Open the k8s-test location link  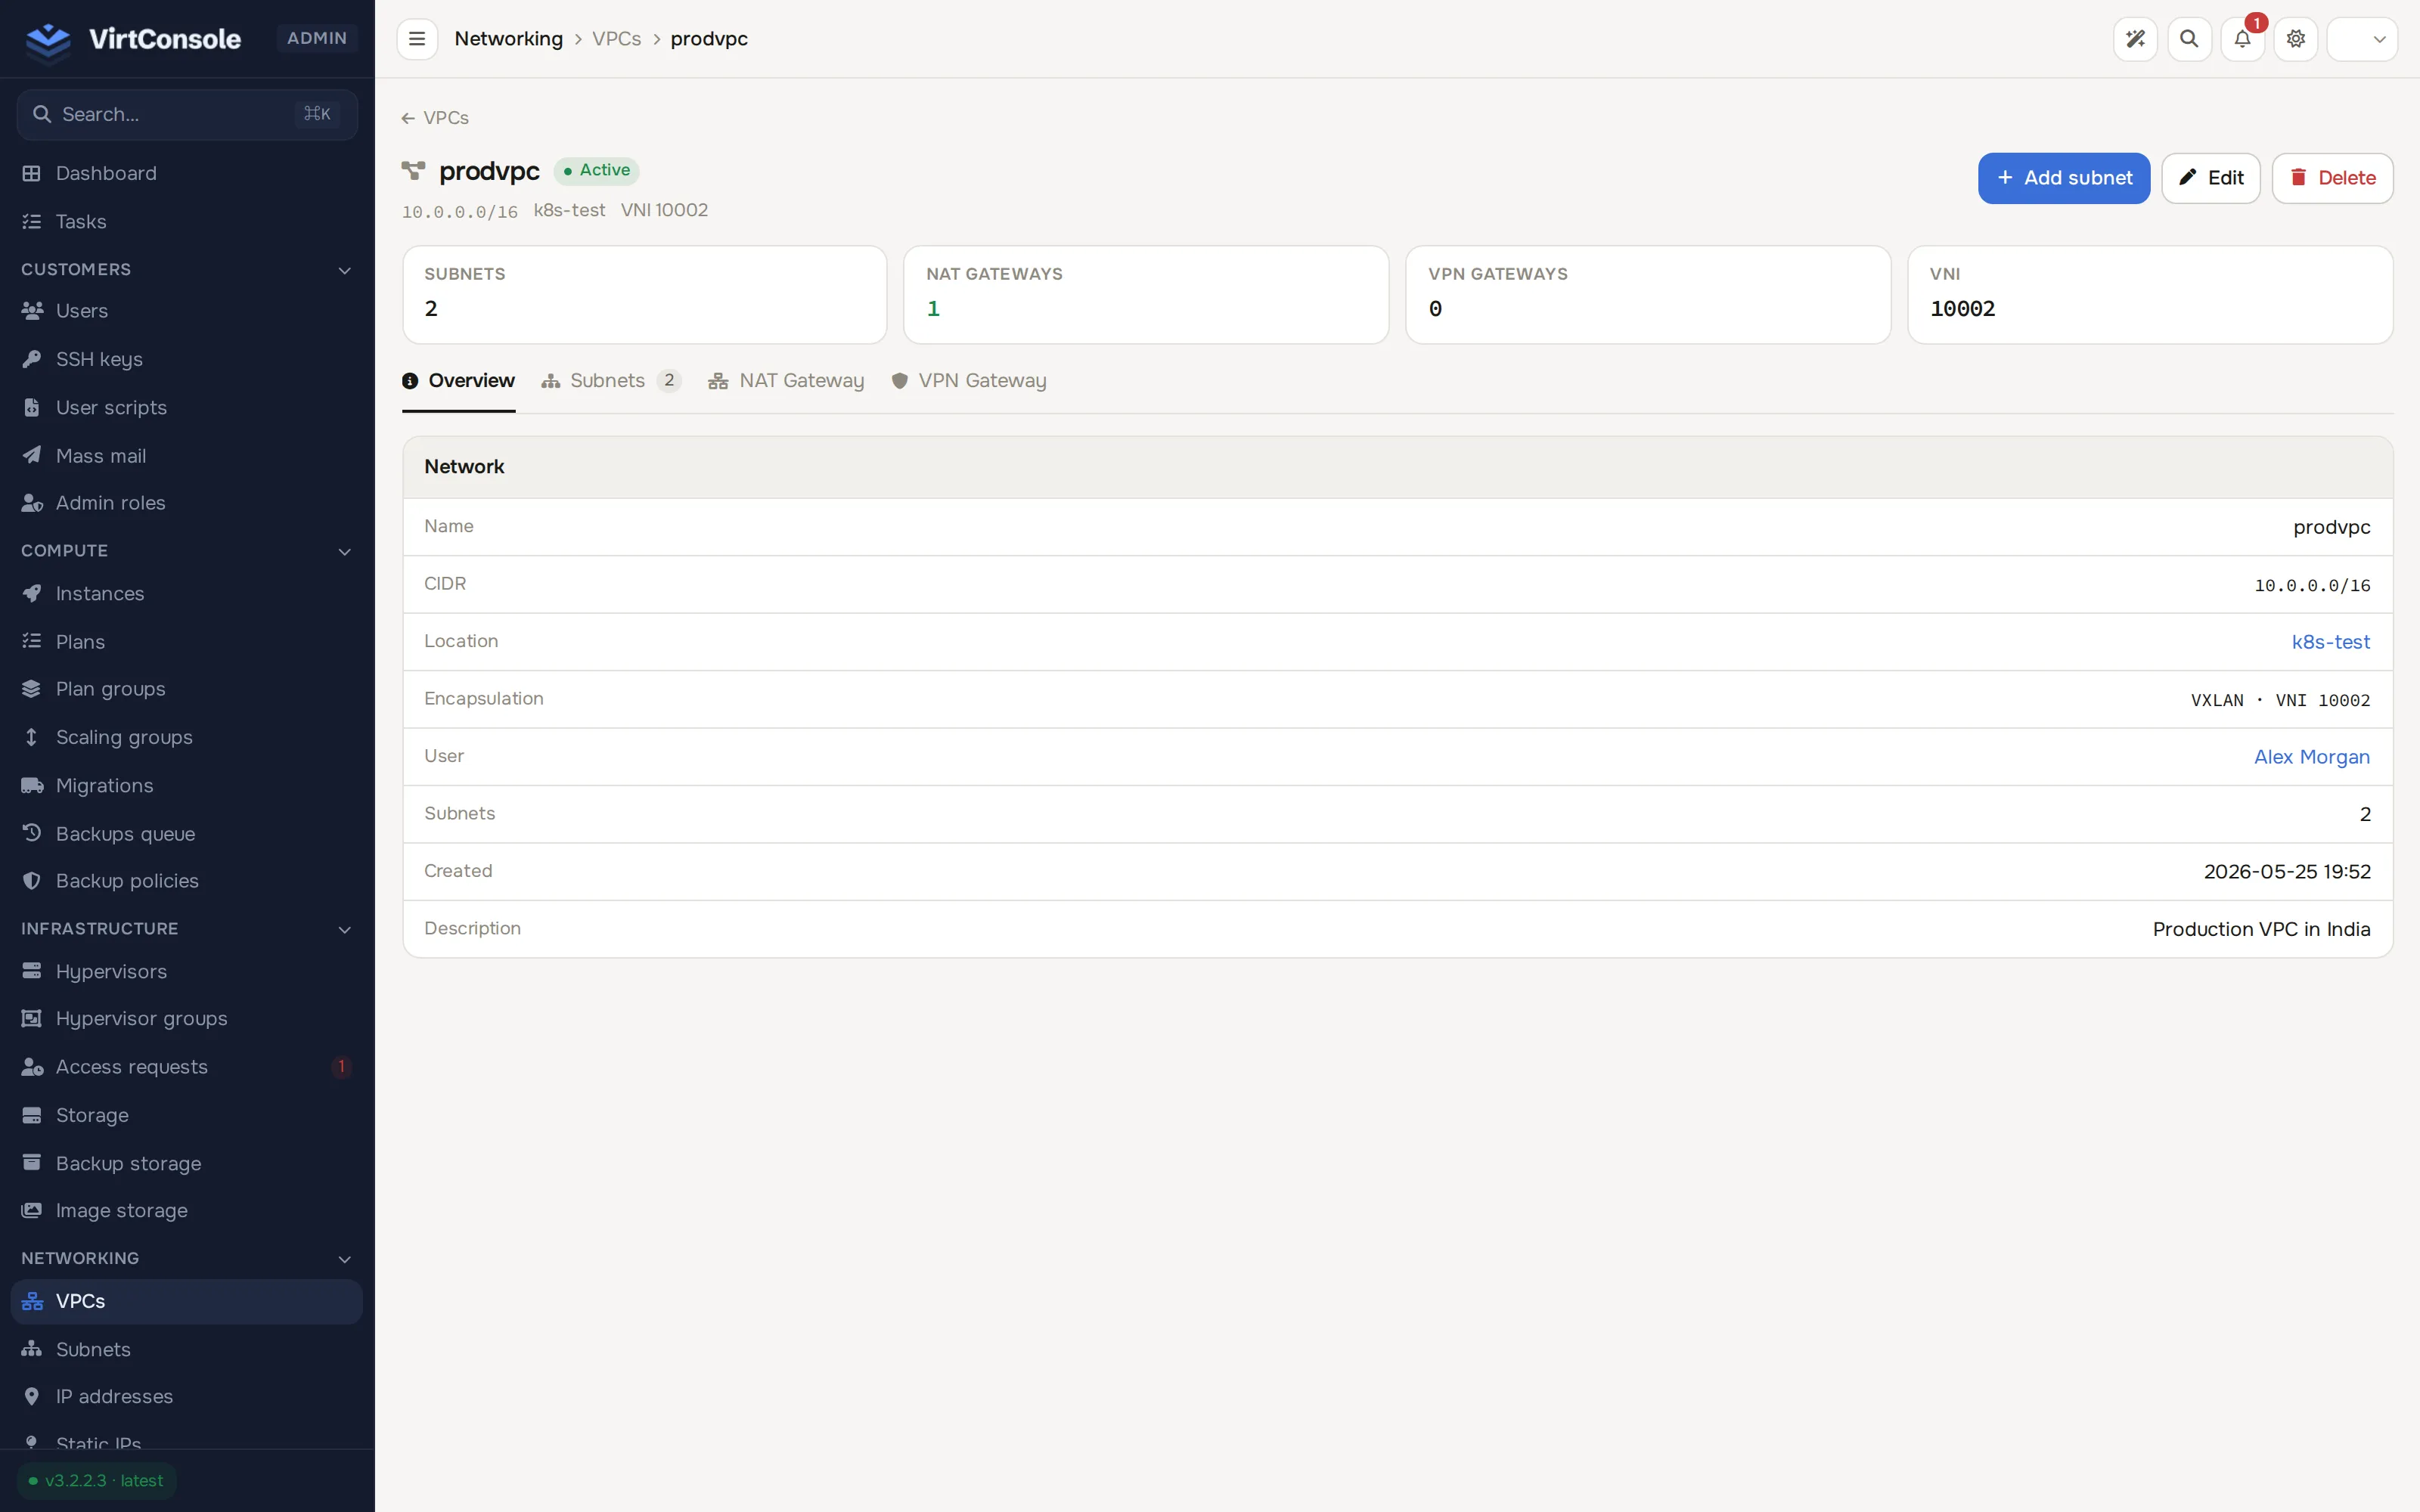[x=2330, y=642]
